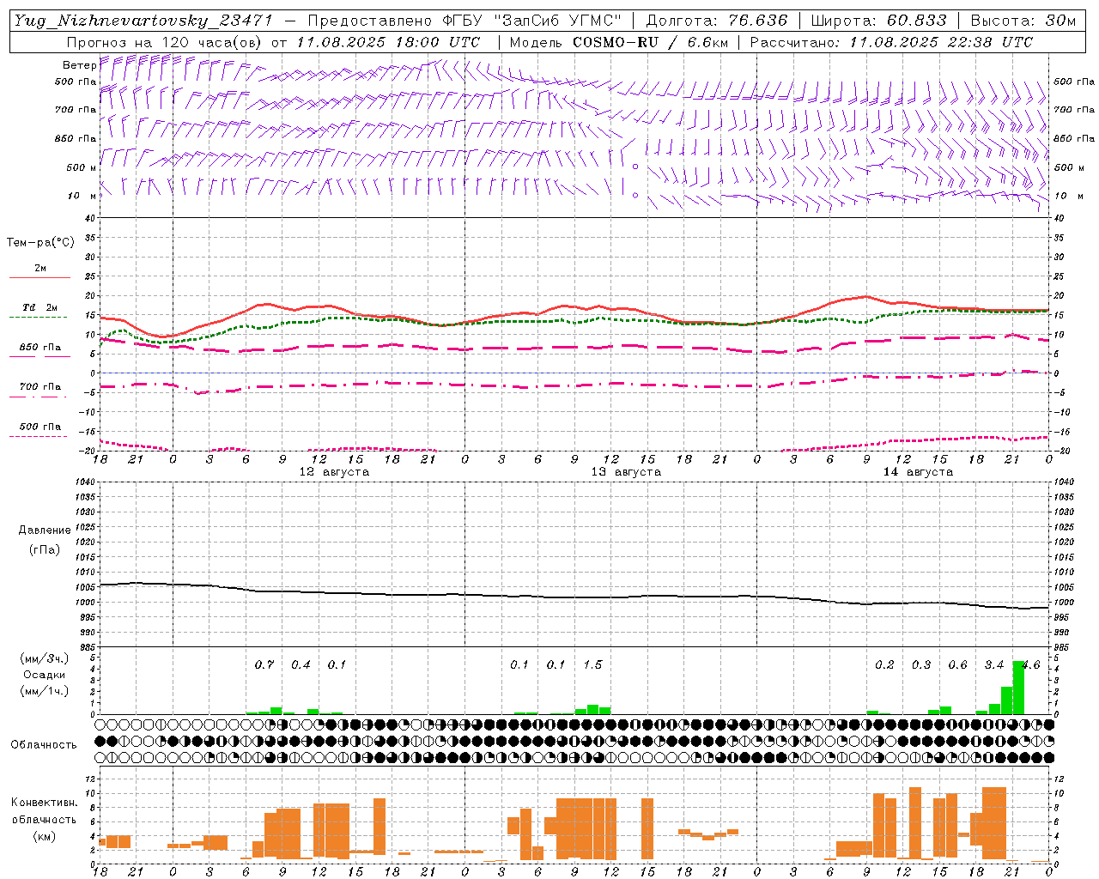Click the 4.6 precipitation value

(x=1030, y=664)
